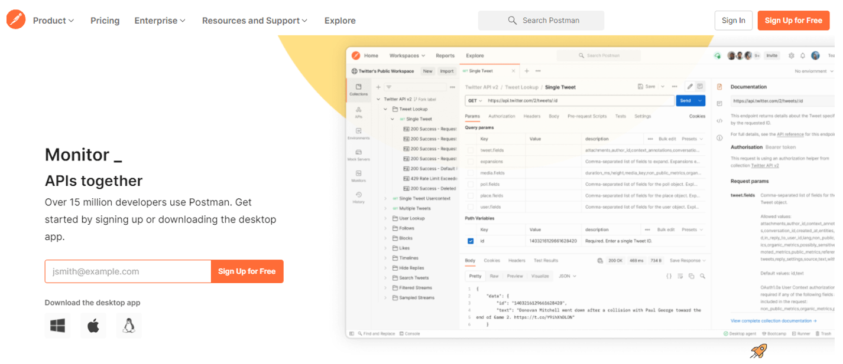Open the workspace settings gear
Screen dimensions: 843x364
[790, 55]
